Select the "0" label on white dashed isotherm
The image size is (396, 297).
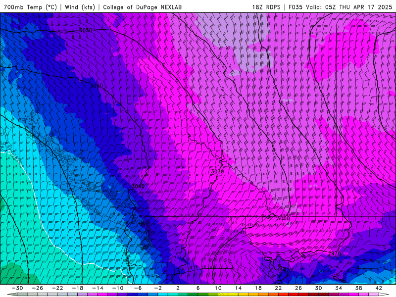(x=9, y=152)
